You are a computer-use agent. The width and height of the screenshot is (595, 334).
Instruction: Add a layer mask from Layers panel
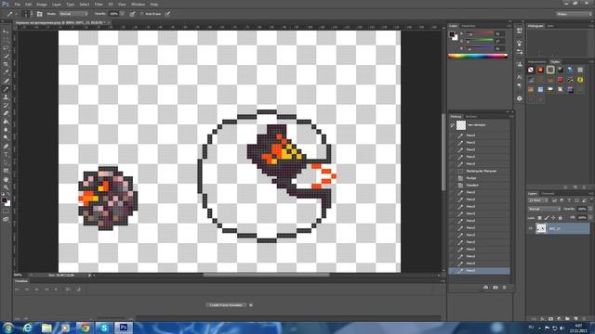pos(550,319)
